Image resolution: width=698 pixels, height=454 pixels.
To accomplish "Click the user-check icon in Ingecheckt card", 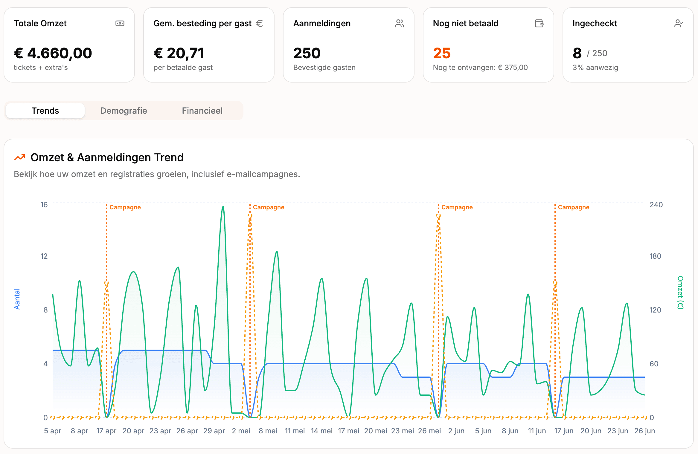I will tap(679, 23).
